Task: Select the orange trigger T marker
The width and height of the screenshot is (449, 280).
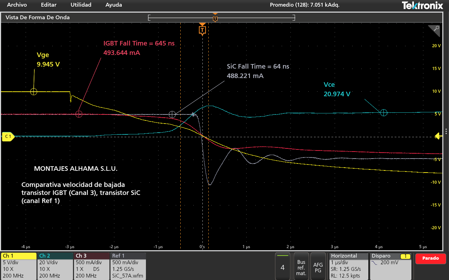Action: [202, 30]
